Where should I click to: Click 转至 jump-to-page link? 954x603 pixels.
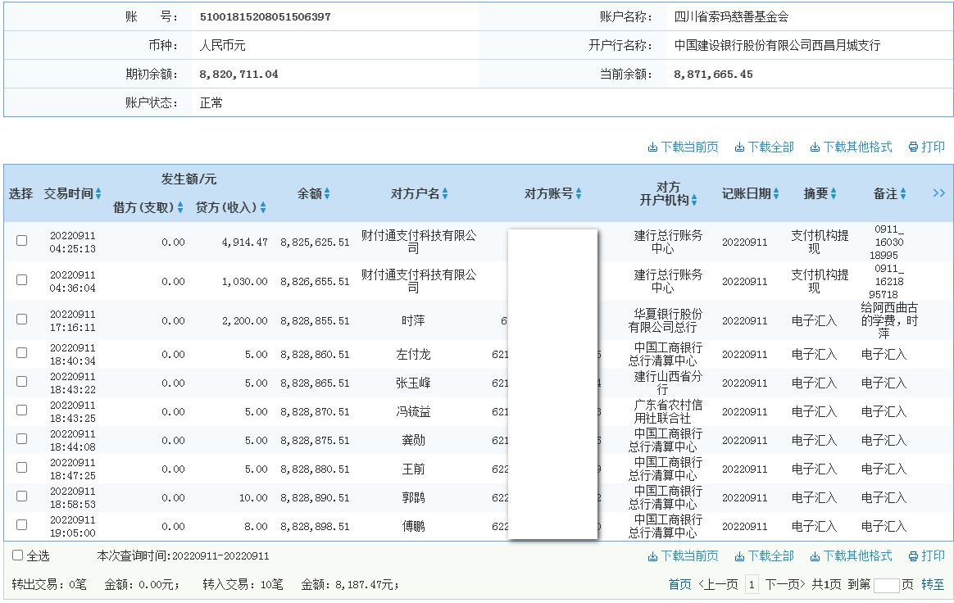[x=933, y=585]
